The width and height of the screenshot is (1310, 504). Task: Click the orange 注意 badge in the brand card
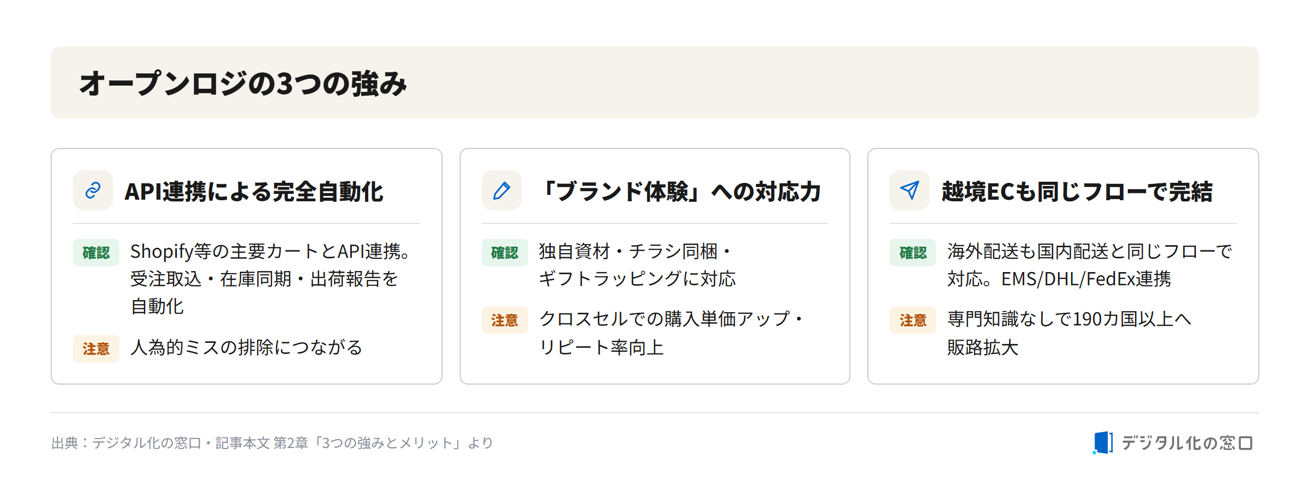[x=505, y=320]
